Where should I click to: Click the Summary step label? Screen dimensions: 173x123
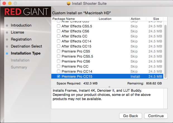(x=19, y=67)
